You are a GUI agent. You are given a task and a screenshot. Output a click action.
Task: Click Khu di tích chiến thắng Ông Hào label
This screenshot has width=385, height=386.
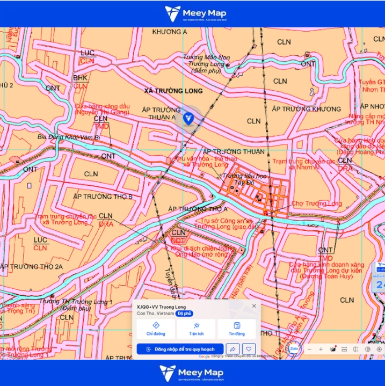pyautogui.click(x=202, y=251)
